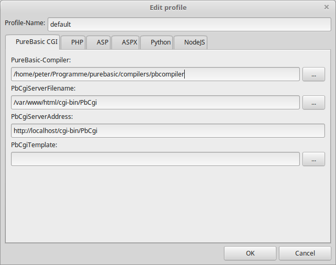The height and width of the screenshot is (265, 336).
Task: Switch to the Python tab
Action: (x=156, y=42)
